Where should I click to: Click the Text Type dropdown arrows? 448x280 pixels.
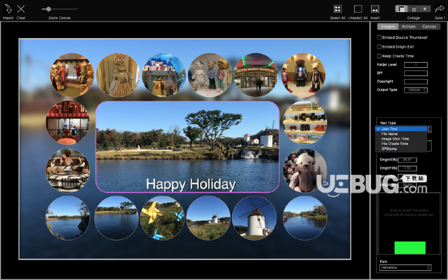tap(429, 129)
